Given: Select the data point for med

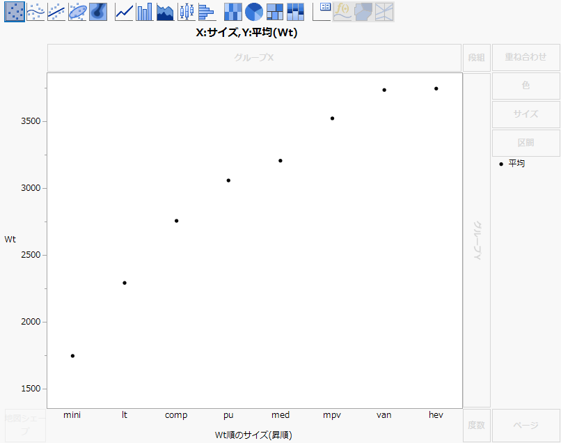Looking at the screenshot, I should coord(280,161).
